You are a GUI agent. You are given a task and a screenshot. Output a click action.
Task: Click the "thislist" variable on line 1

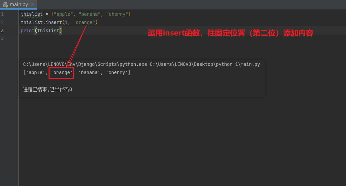pos(32,14)
